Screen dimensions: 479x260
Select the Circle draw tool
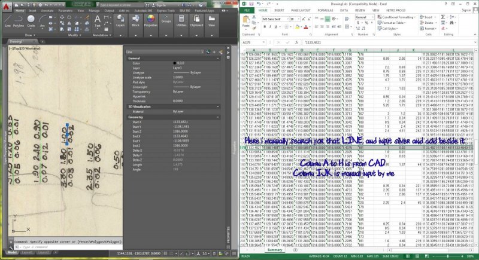click(31, 22)
